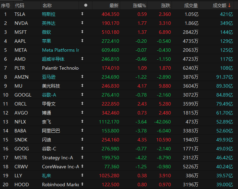The image size is (238, 189).
Task: Open stock name 微软
Action: pyautogui.click(x=46, y=32)
